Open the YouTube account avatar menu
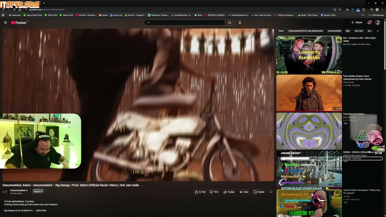The width and height of the screenshot is (386, 217). click(x=378, y=23)
